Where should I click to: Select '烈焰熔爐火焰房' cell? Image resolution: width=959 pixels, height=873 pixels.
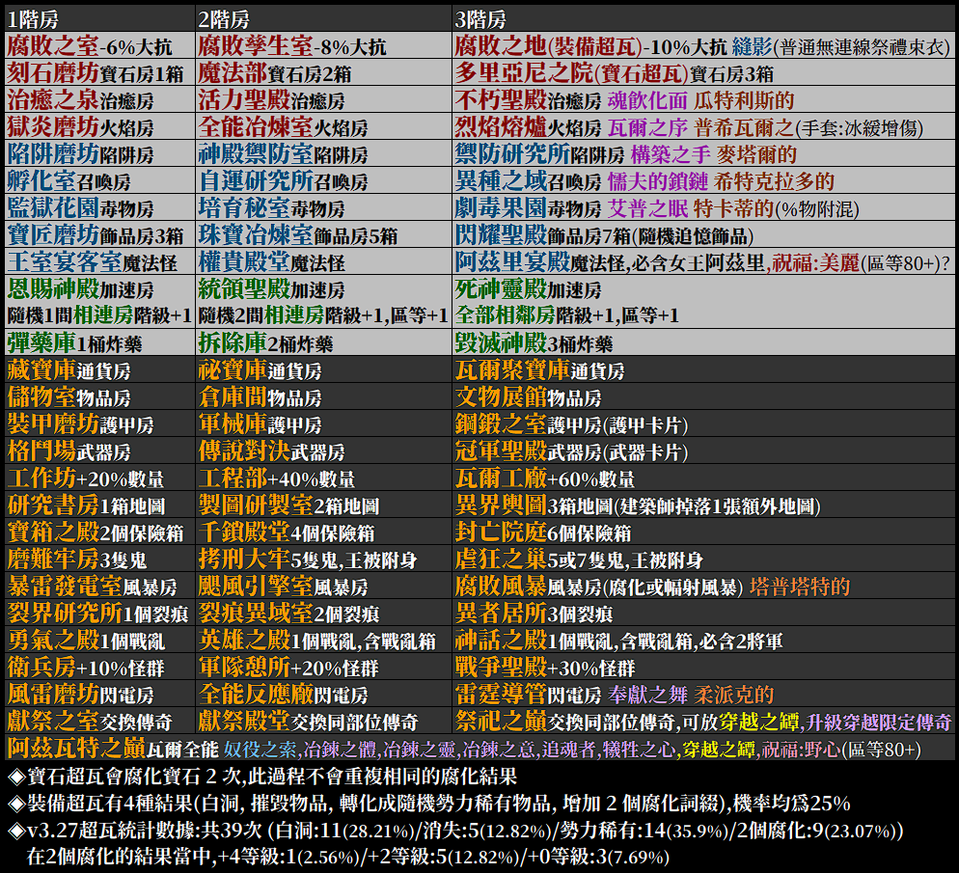coord(703,126)
